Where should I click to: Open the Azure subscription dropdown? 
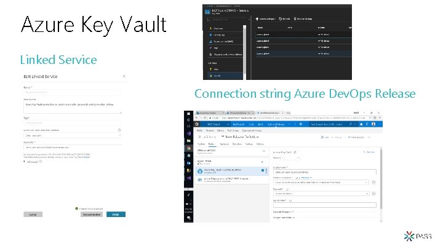pyautogui.click(x=321, y=183)
